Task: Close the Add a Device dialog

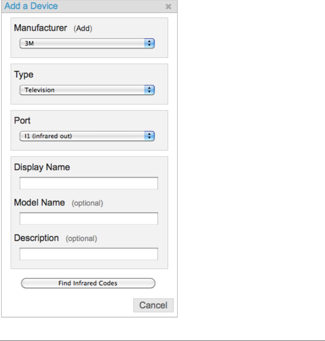Action: click(168, 6)
